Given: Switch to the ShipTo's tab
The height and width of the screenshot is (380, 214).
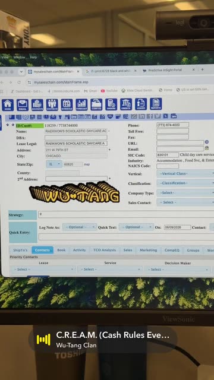Looking at the screenshot, I should tap(20, 250).
